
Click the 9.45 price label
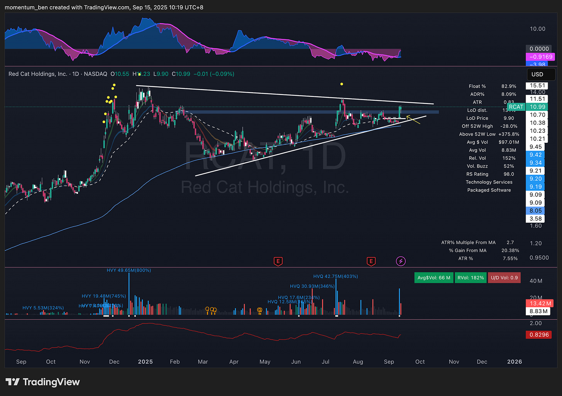[536, 147]
